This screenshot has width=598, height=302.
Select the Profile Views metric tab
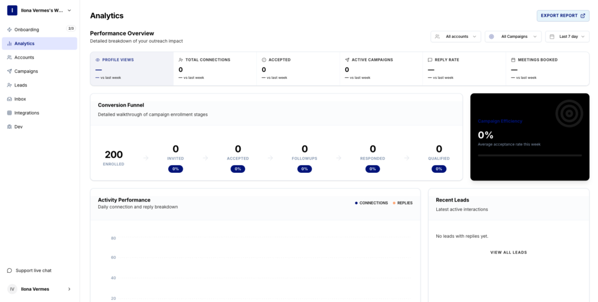(x=131, y=68)
